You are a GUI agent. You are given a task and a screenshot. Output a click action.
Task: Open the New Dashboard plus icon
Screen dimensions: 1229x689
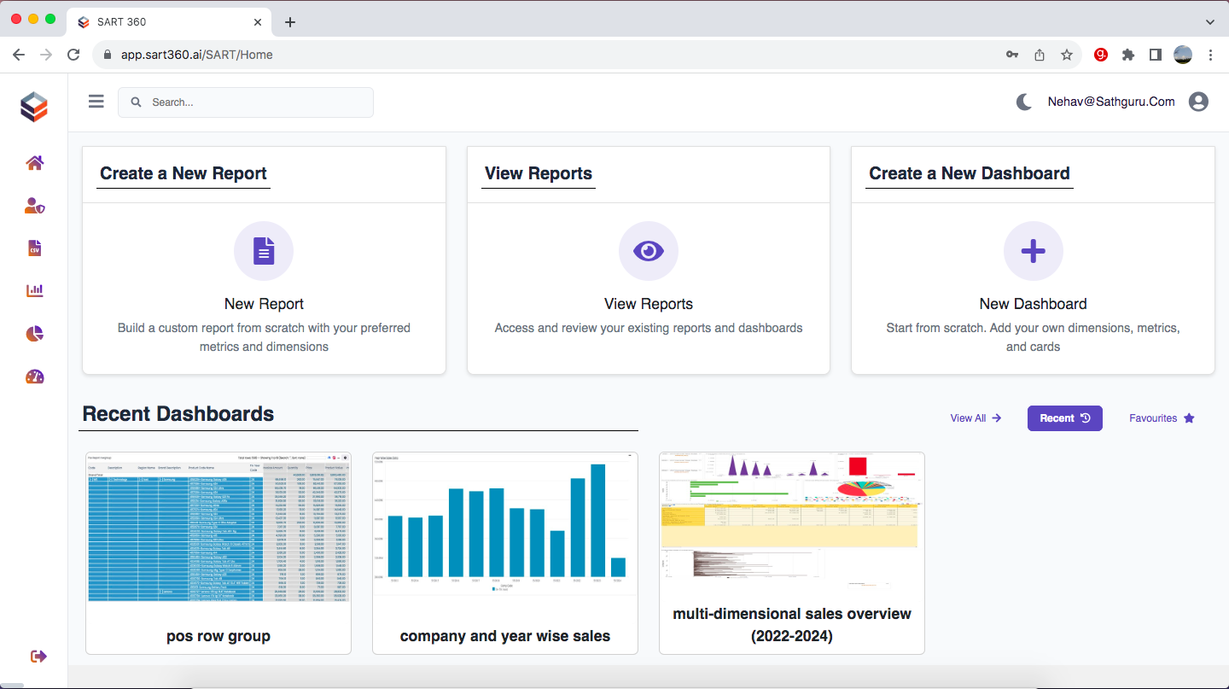[1033, 250]
